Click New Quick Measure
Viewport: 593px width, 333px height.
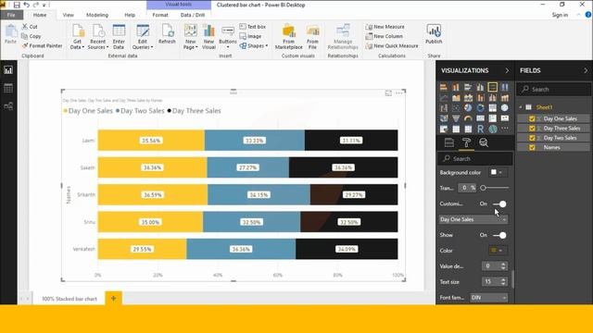[392, 45]
